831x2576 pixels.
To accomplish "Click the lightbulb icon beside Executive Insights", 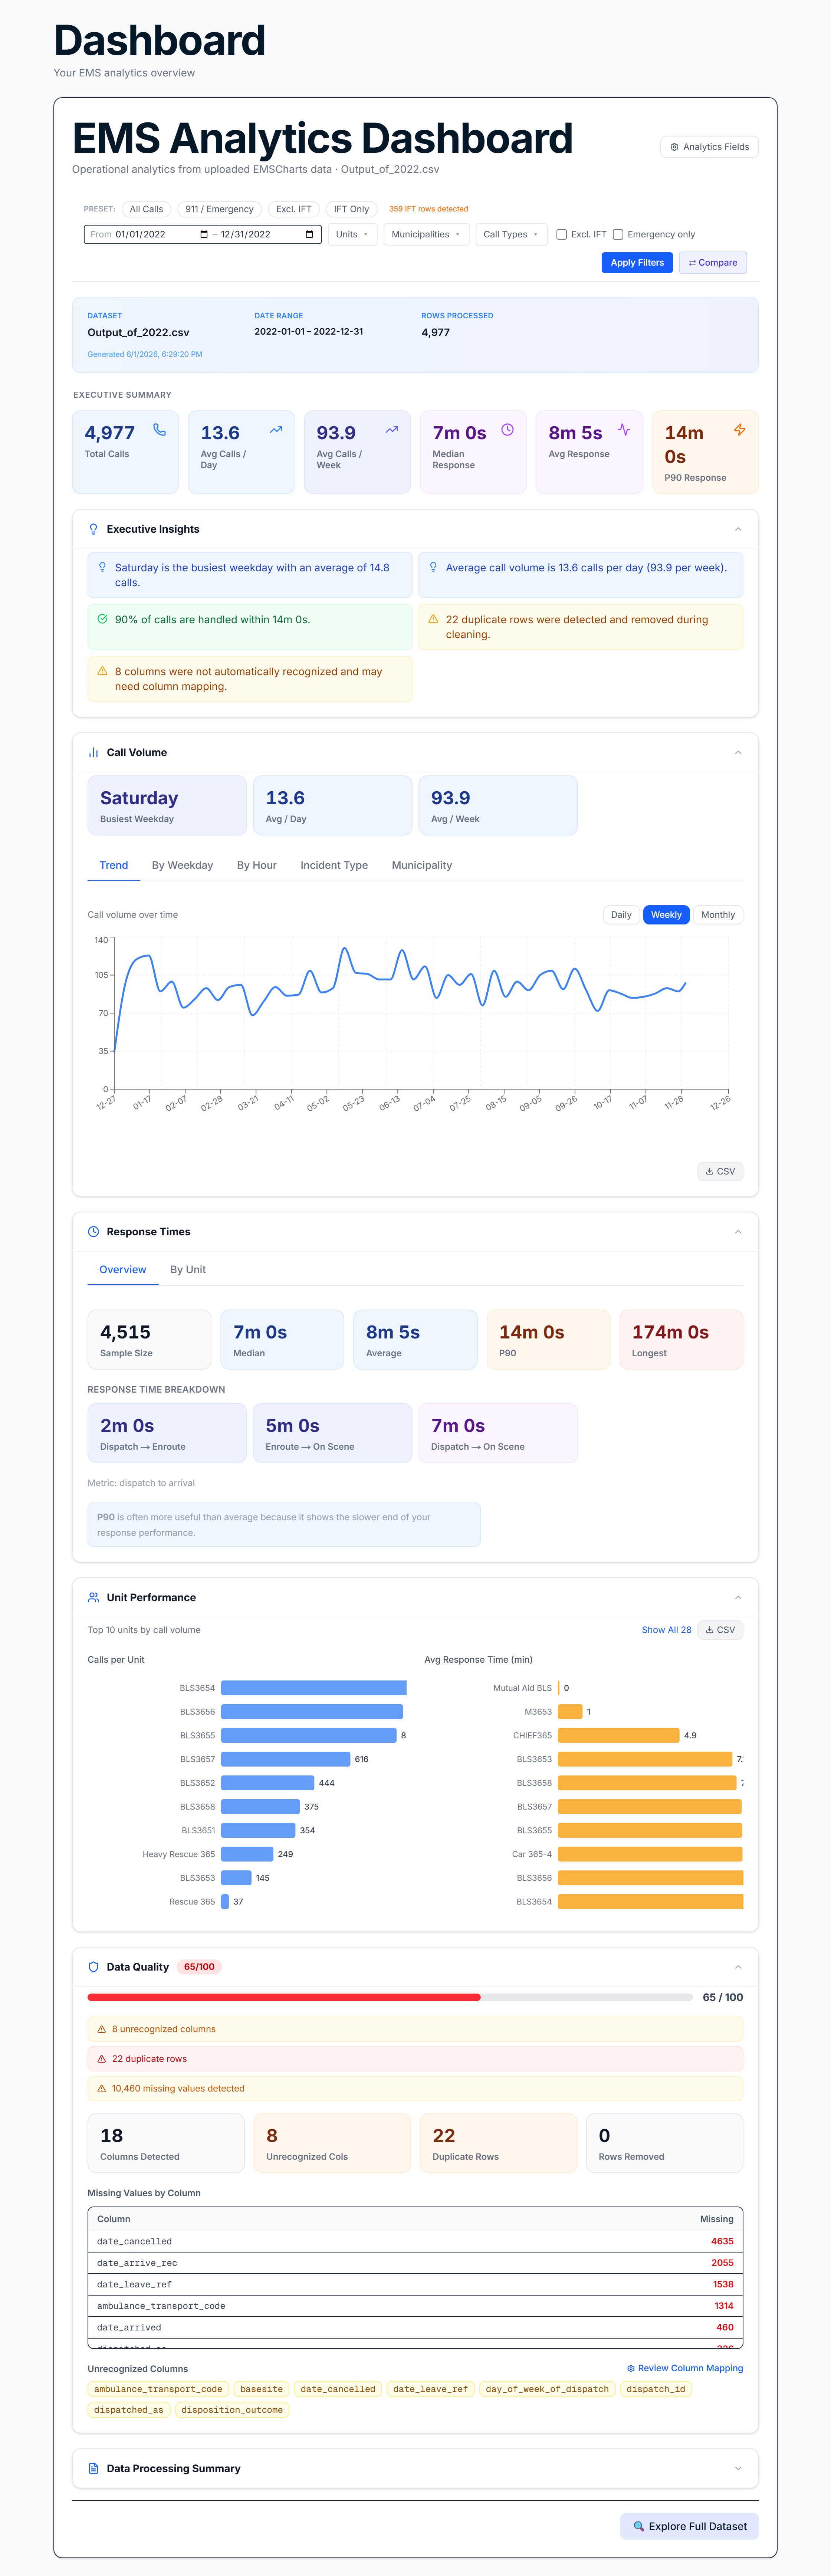I will click(x=94, y=529).
